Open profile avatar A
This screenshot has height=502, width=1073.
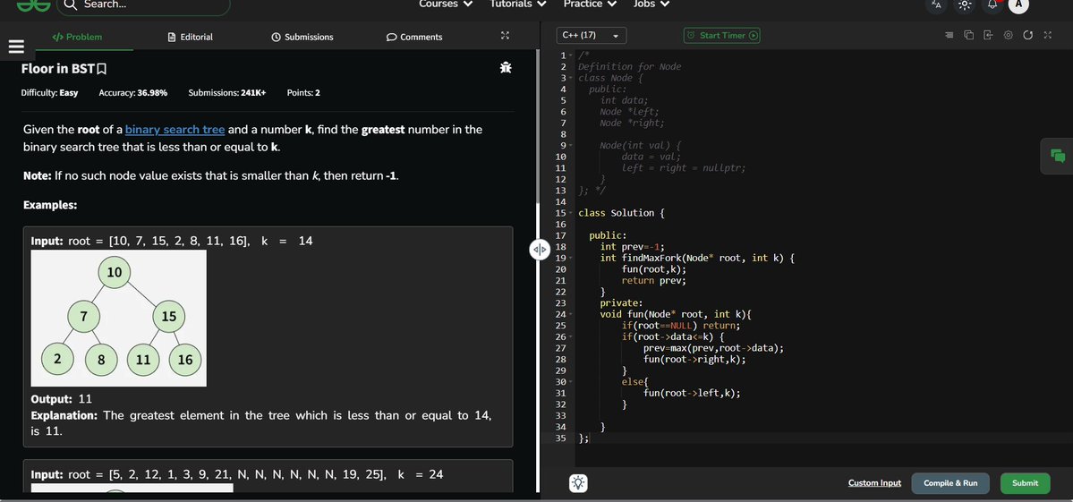[1018, 4]
